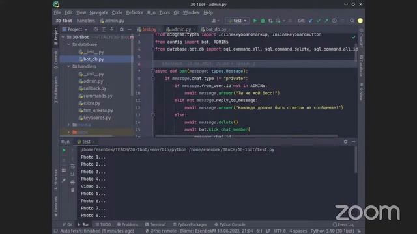Select opened file target icon in Project panel
The height and width of the screenshot is (234, 417).
(96, 29)
